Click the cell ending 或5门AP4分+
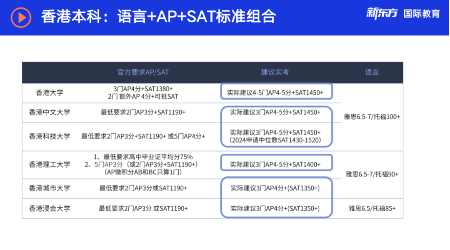This screenshot has width=450, height=250. pyautogui.click(x=143, y=136)
